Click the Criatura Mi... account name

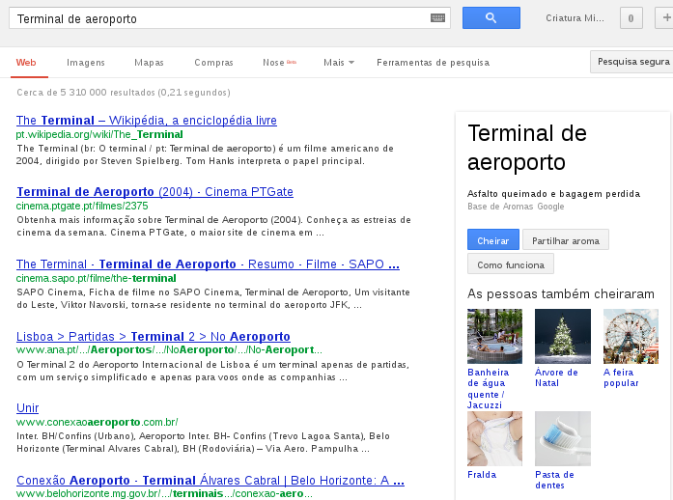(x=575, y=18)
